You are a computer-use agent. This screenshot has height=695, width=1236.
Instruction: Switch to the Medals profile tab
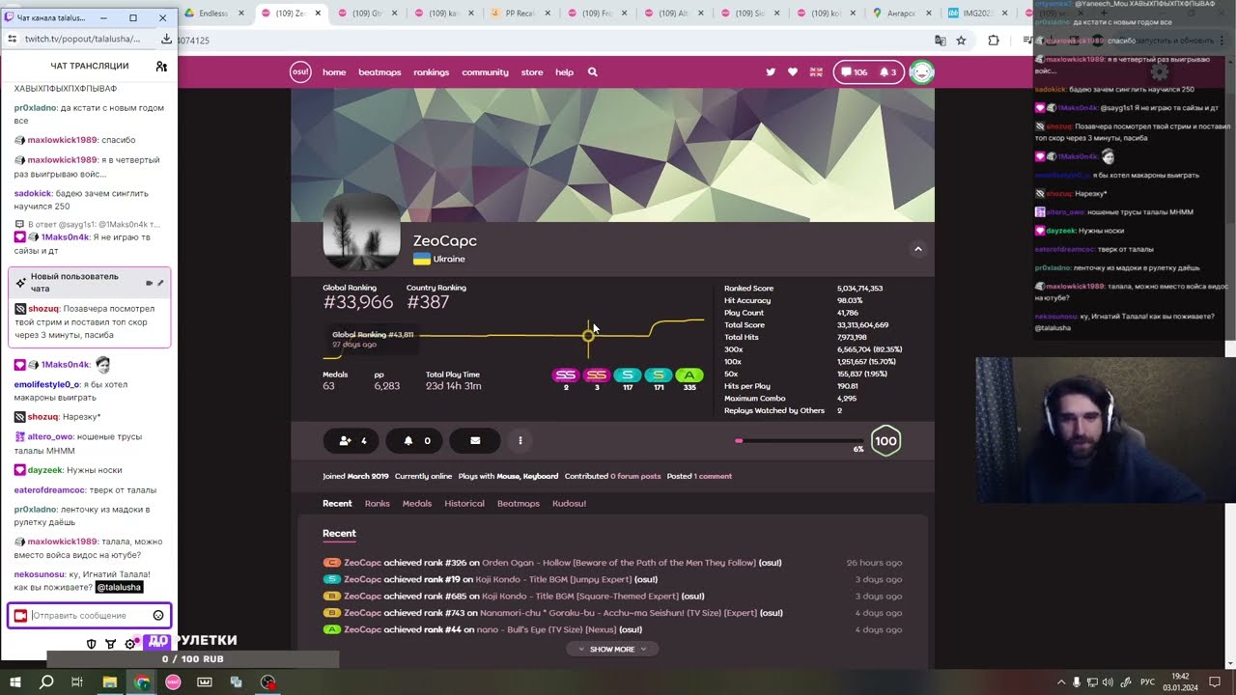coord(417,503)
